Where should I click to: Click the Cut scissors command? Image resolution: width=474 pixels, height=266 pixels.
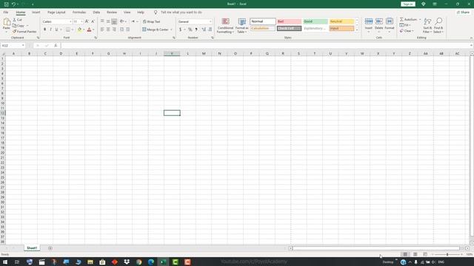coord(17,20)
